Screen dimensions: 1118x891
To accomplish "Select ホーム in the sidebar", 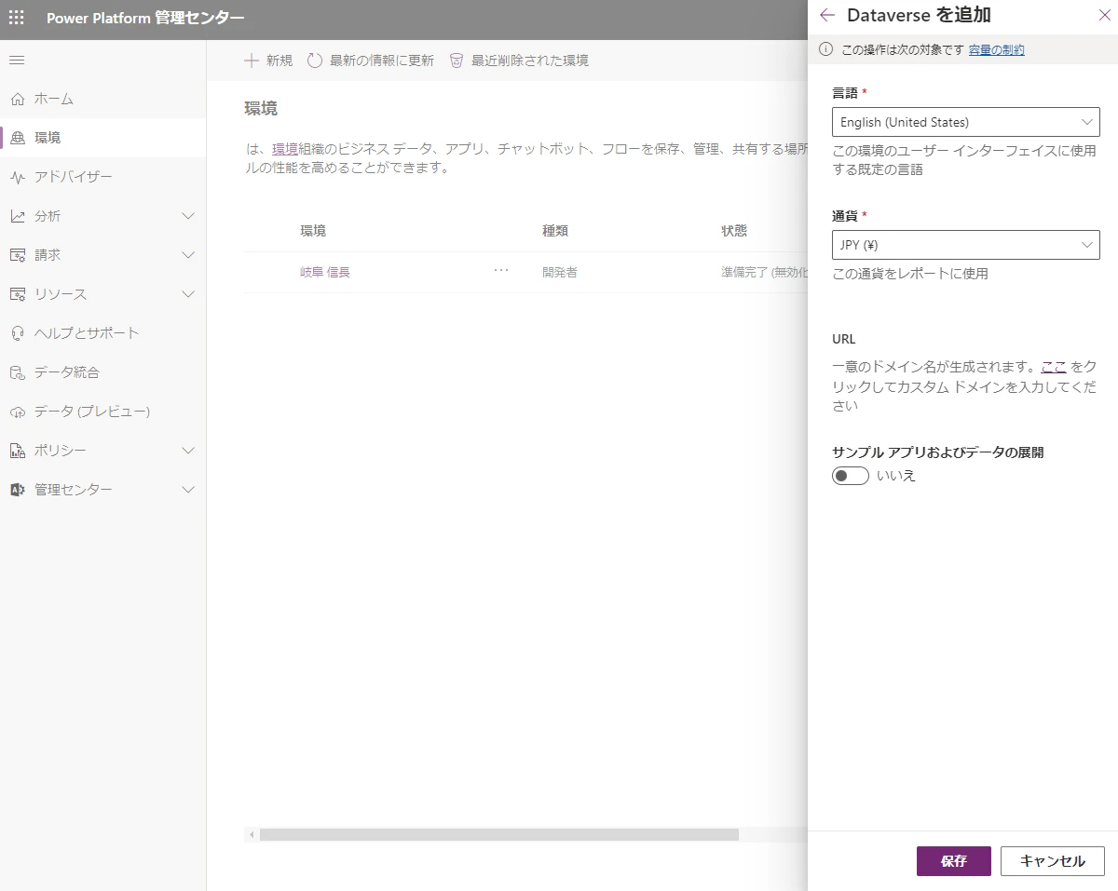I will (x=102, y=99).
